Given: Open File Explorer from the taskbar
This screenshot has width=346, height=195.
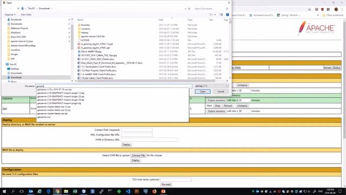Looking at the screenshot, I should click(66, 191).
